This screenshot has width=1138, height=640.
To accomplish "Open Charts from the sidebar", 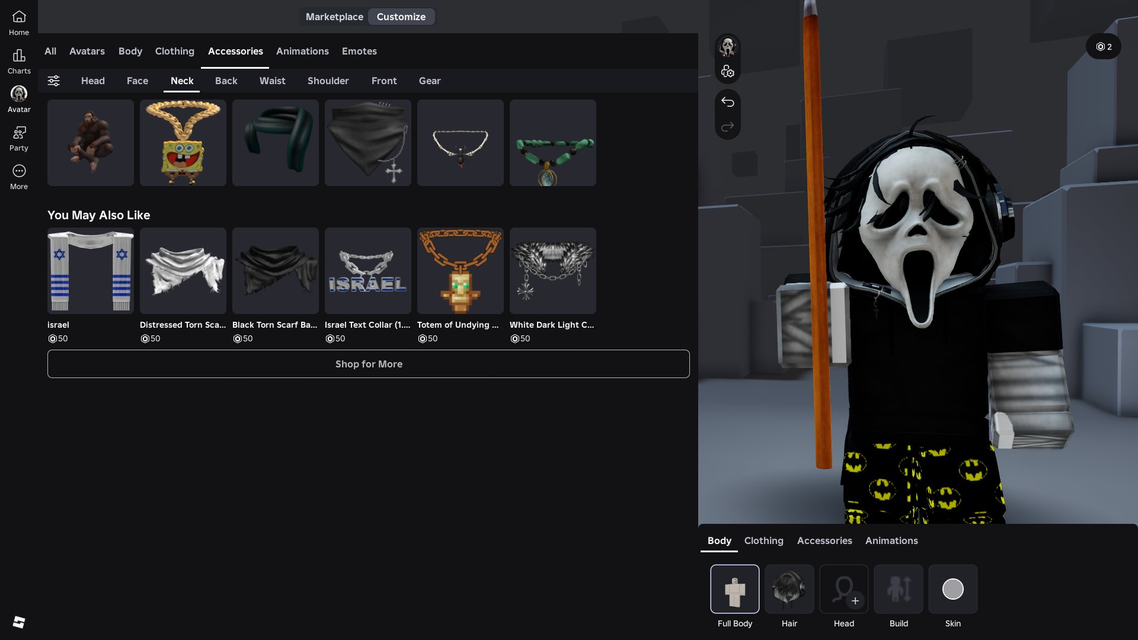I will tap(19, 62).
